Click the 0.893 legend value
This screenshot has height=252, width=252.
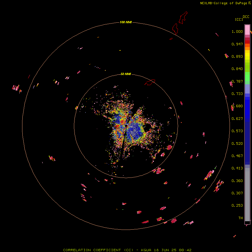coord(237,56)
